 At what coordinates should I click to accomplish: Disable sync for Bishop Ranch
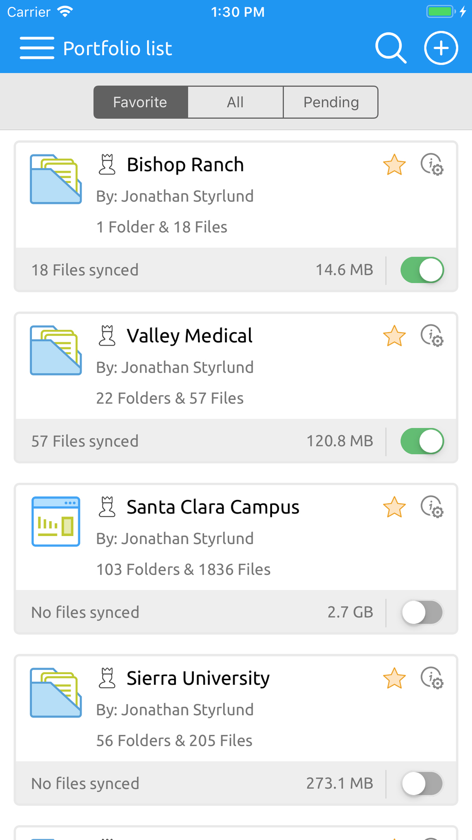pyautogui.click(x=422, y=270)
